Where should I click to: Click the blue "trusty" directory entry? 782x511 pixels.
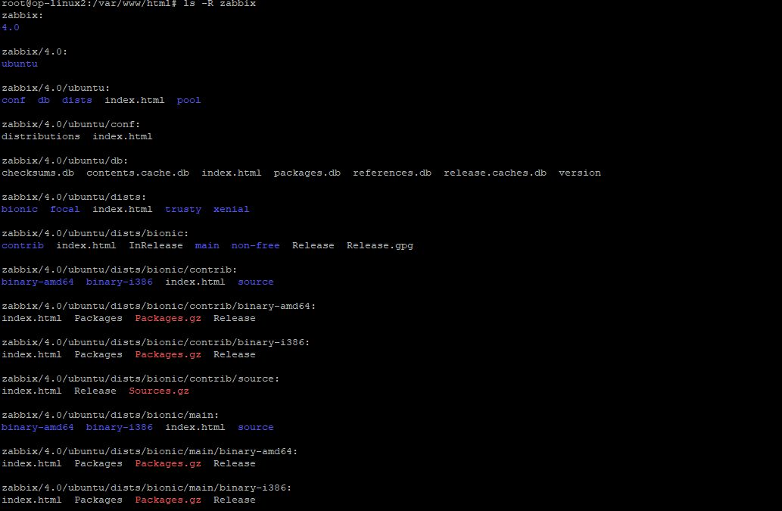(x=183, y=210)
